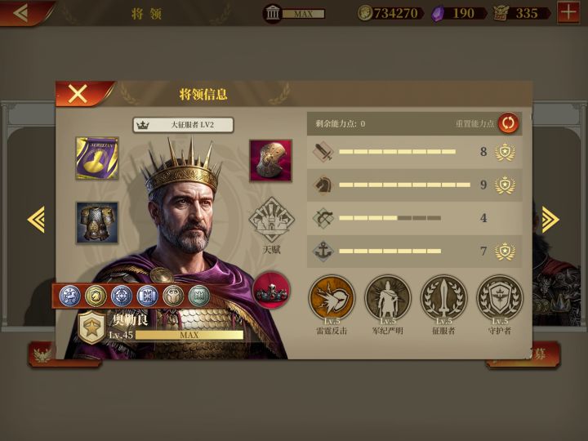The image size is (588, 441).
Task: Click the 雷霆反击 skill icon
Action: (332, 299)
